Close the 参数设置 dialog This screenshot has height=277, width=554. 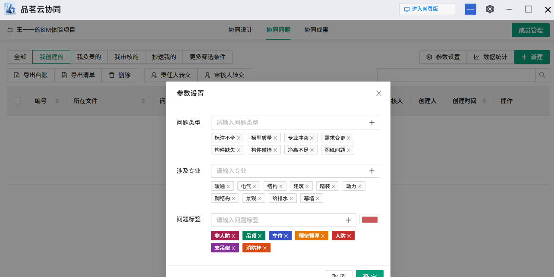378,93
